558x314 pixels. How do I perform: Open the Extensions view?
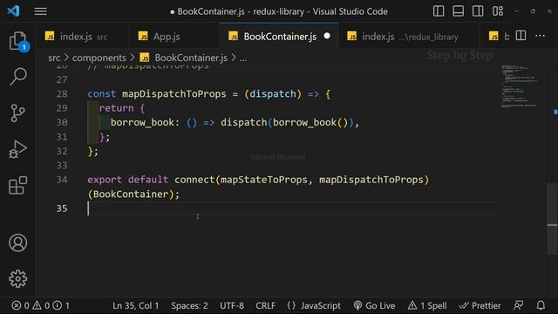pyautogui.click(x=17, y=186)
